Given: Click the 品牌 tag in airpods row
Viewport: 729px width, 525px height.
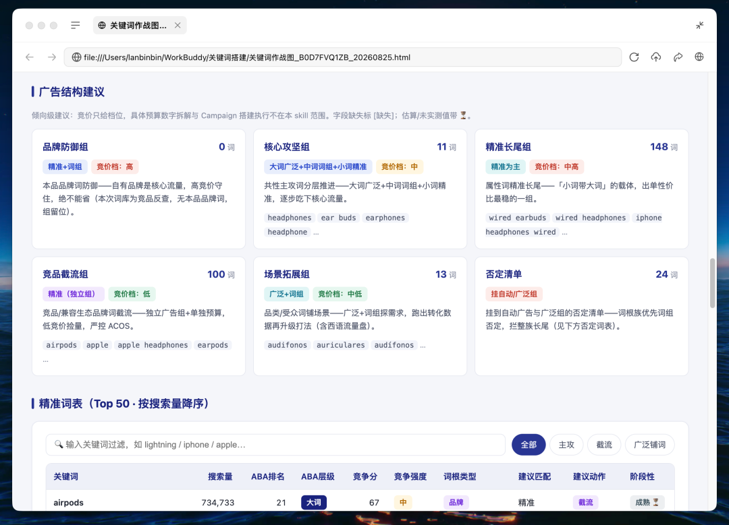Looking at the screenshot, I should [x=456, y=502].
